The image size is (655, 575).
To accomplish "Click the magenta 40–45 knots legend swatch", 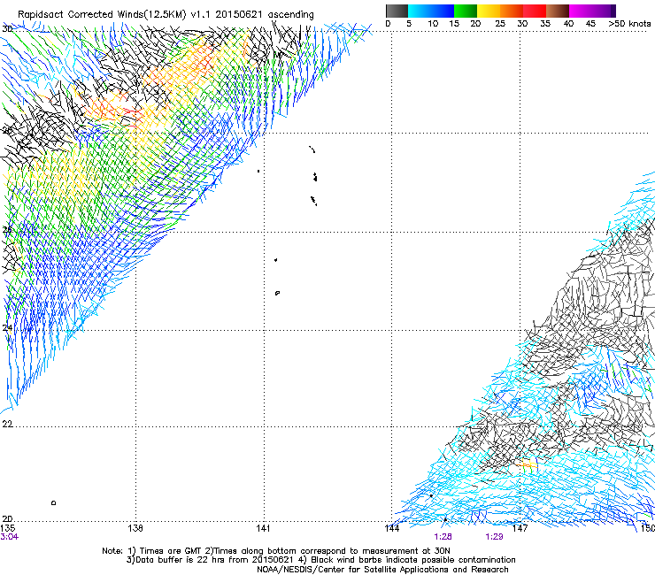I will tap(581, 11).
